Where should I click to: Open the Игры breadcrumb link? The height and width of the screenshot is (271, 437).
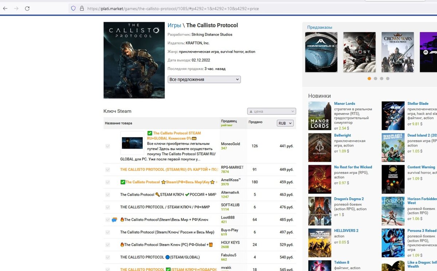click(174, 25)
